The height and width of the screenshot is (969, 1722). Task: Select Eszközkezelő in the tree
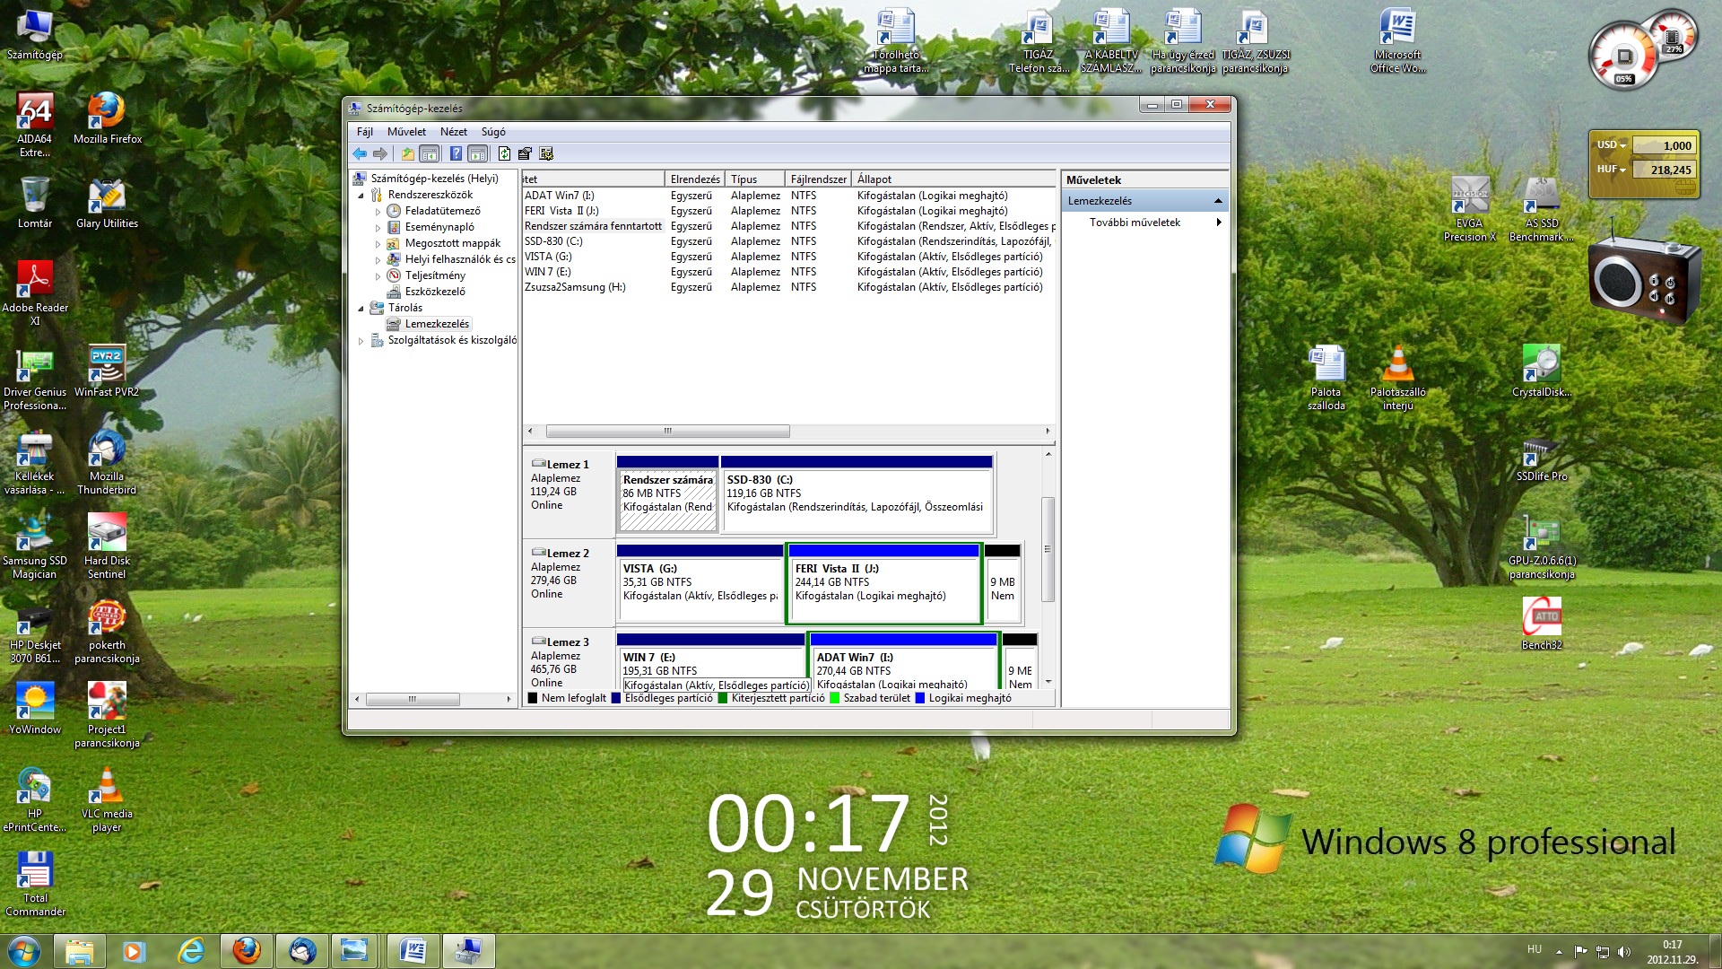coord(435,292)
